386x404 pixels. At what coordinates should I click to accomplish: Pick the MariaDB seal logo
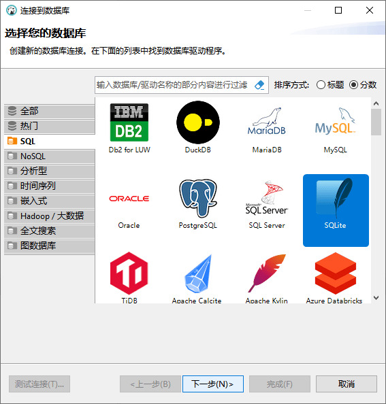click(x=267, y=121)
